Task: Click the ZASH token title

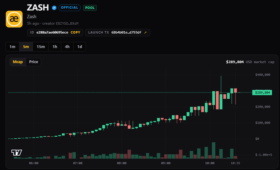Action: pyautogui.click(x=38, y=7)
